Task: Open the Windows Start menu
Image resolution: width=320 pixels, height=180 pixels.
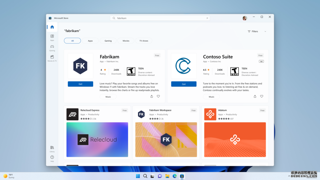Action: click(x=138, y=176)
